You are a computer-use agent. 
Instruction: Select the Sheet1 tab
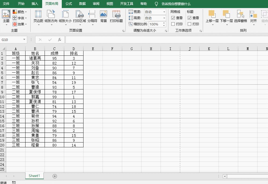tap(34, 176)
